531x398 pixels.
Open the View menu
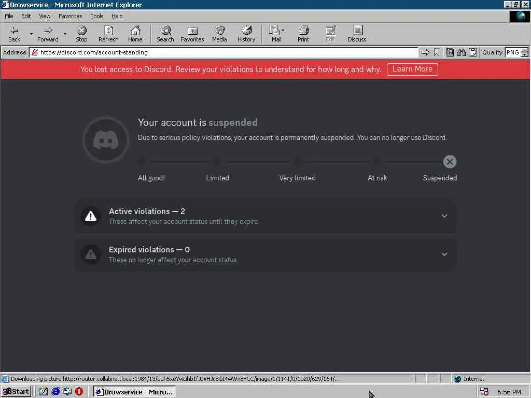[45, 16]
